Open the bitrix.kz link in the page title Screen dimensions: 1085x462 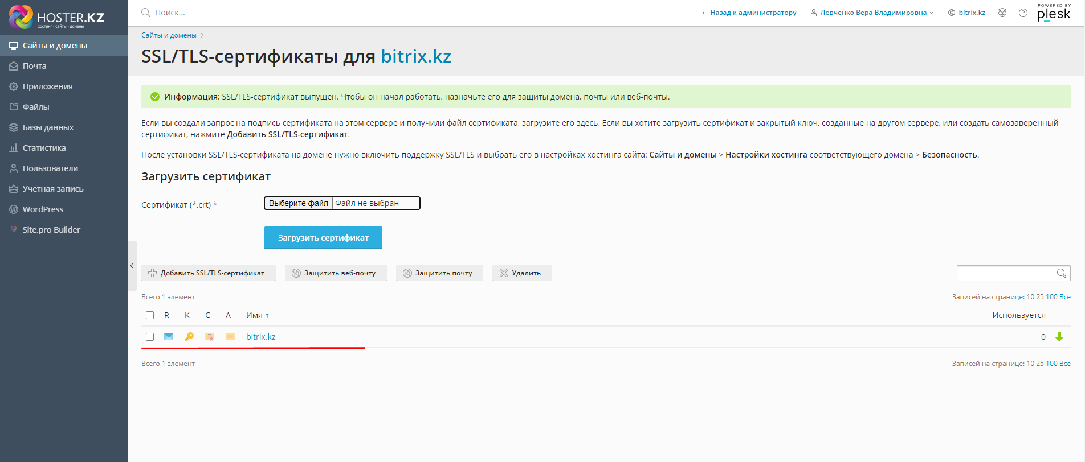pos(416,56)
